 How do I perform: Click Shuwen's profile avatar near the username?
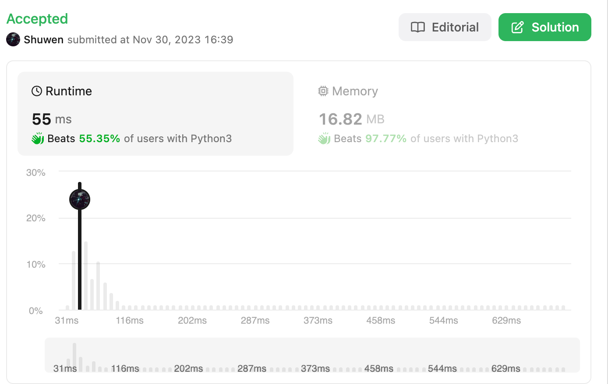click(x=13, y=39)
